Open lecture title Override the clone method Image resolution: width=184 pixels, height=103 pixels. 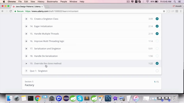[x=48, y=64]
